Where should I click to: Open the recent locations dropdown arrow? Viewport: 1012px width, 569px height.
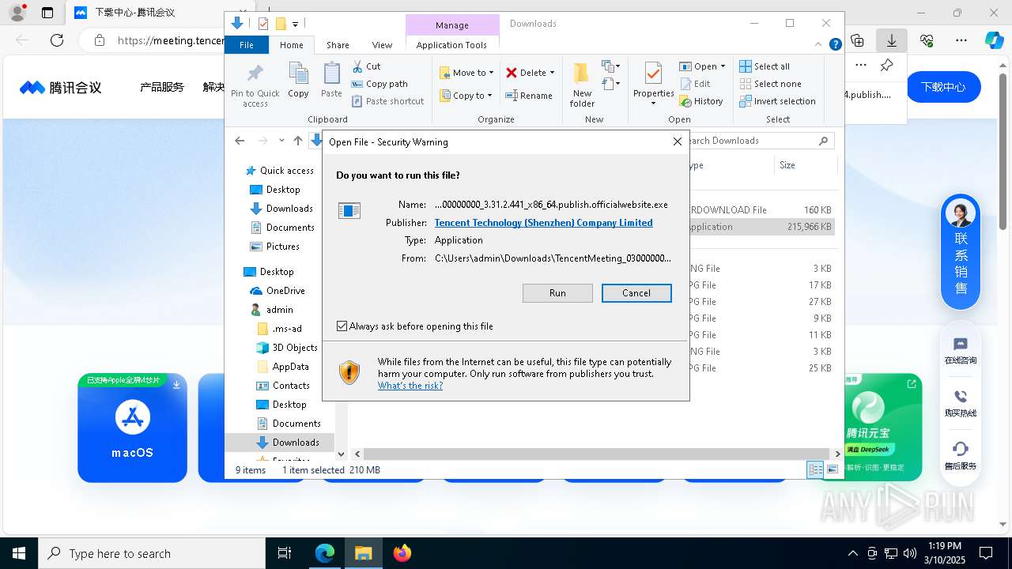click(281, 141)
